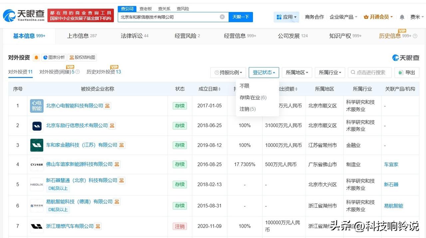
Task: Expand the 持股比例 filter dropdown
Action: 228,72
